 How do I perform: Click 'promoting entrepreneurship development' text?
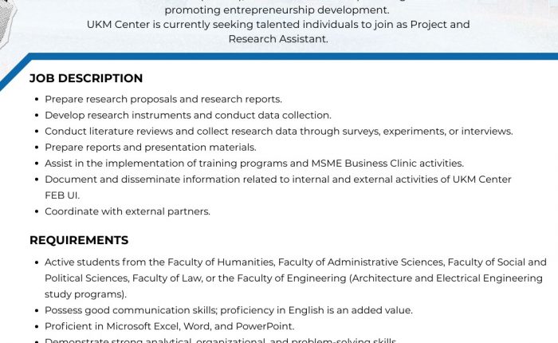pyautogui.click(x=277, y=10)
